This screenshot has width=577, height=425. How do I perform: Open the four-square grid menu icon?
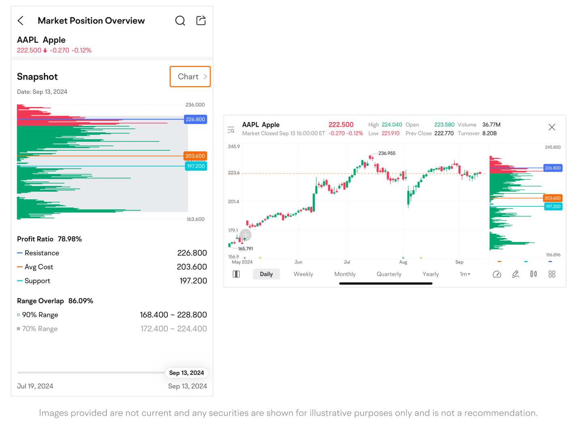552,274
